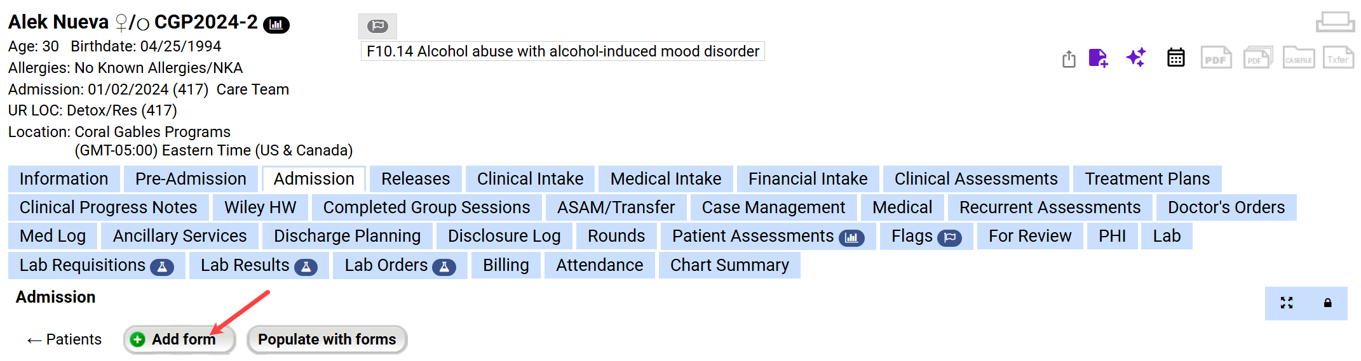
Task: Switch to the Treatment Plans tab
Action: [x=1146, y=179]
